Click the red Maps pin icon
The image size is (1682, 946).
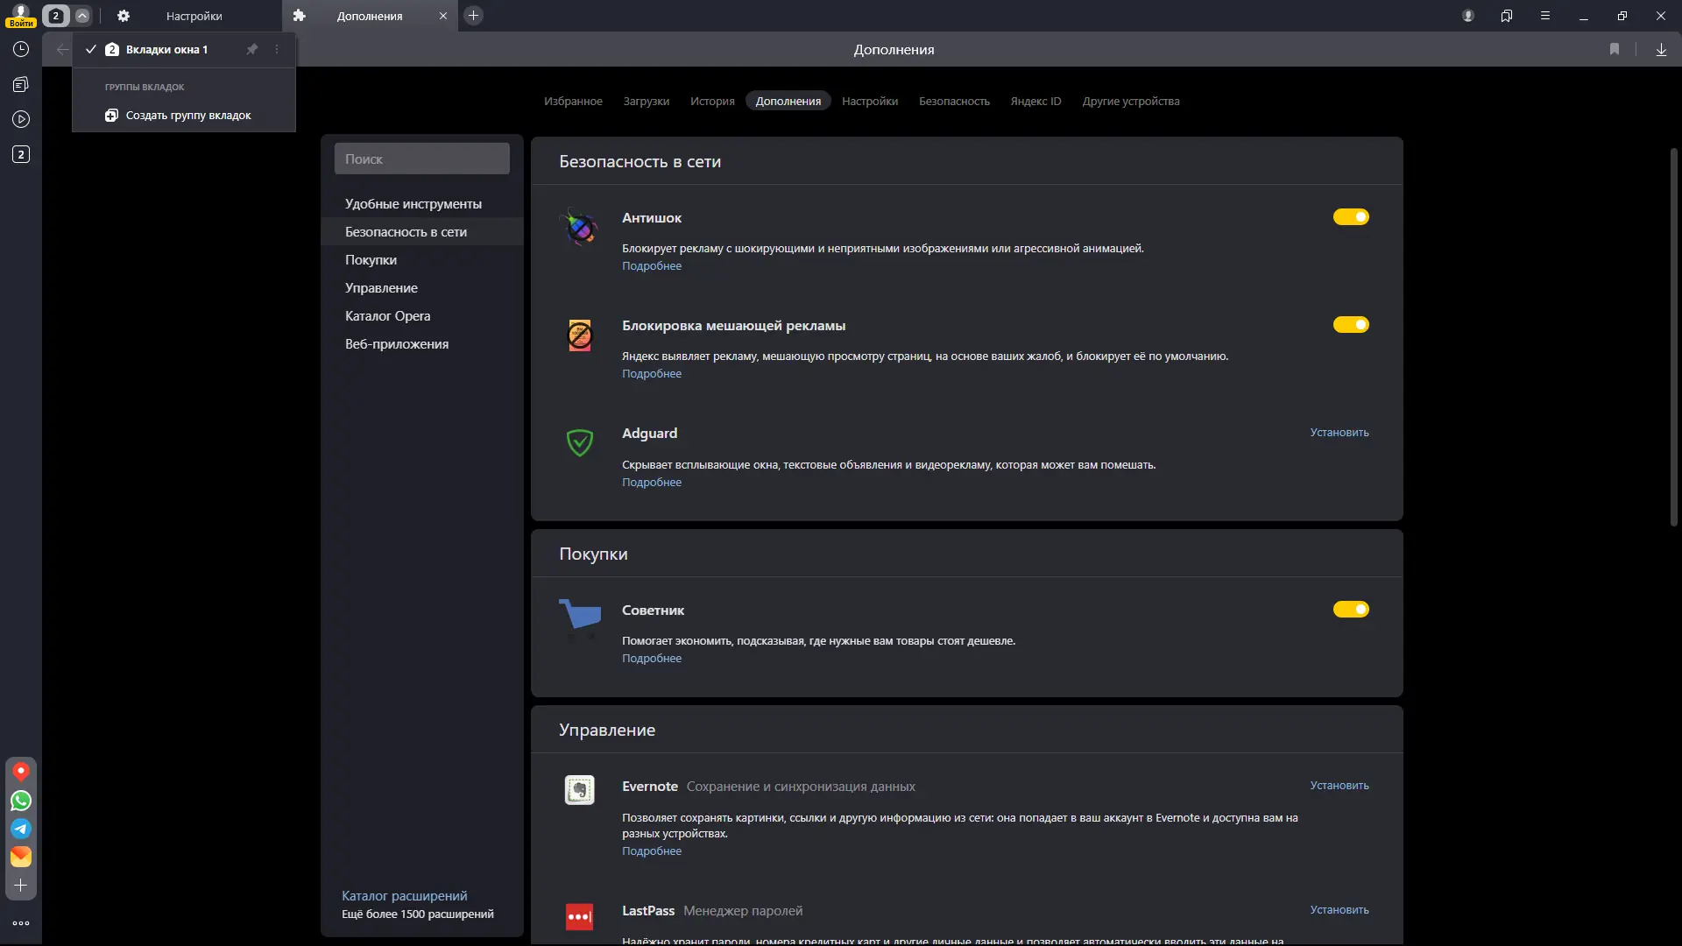21,772
